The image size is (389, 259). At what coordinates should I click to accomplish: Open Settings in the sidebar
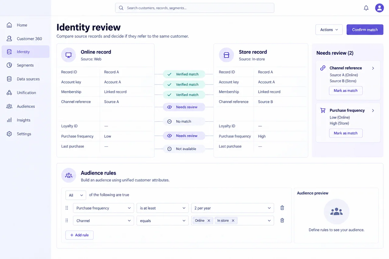[x=26, y=134]
